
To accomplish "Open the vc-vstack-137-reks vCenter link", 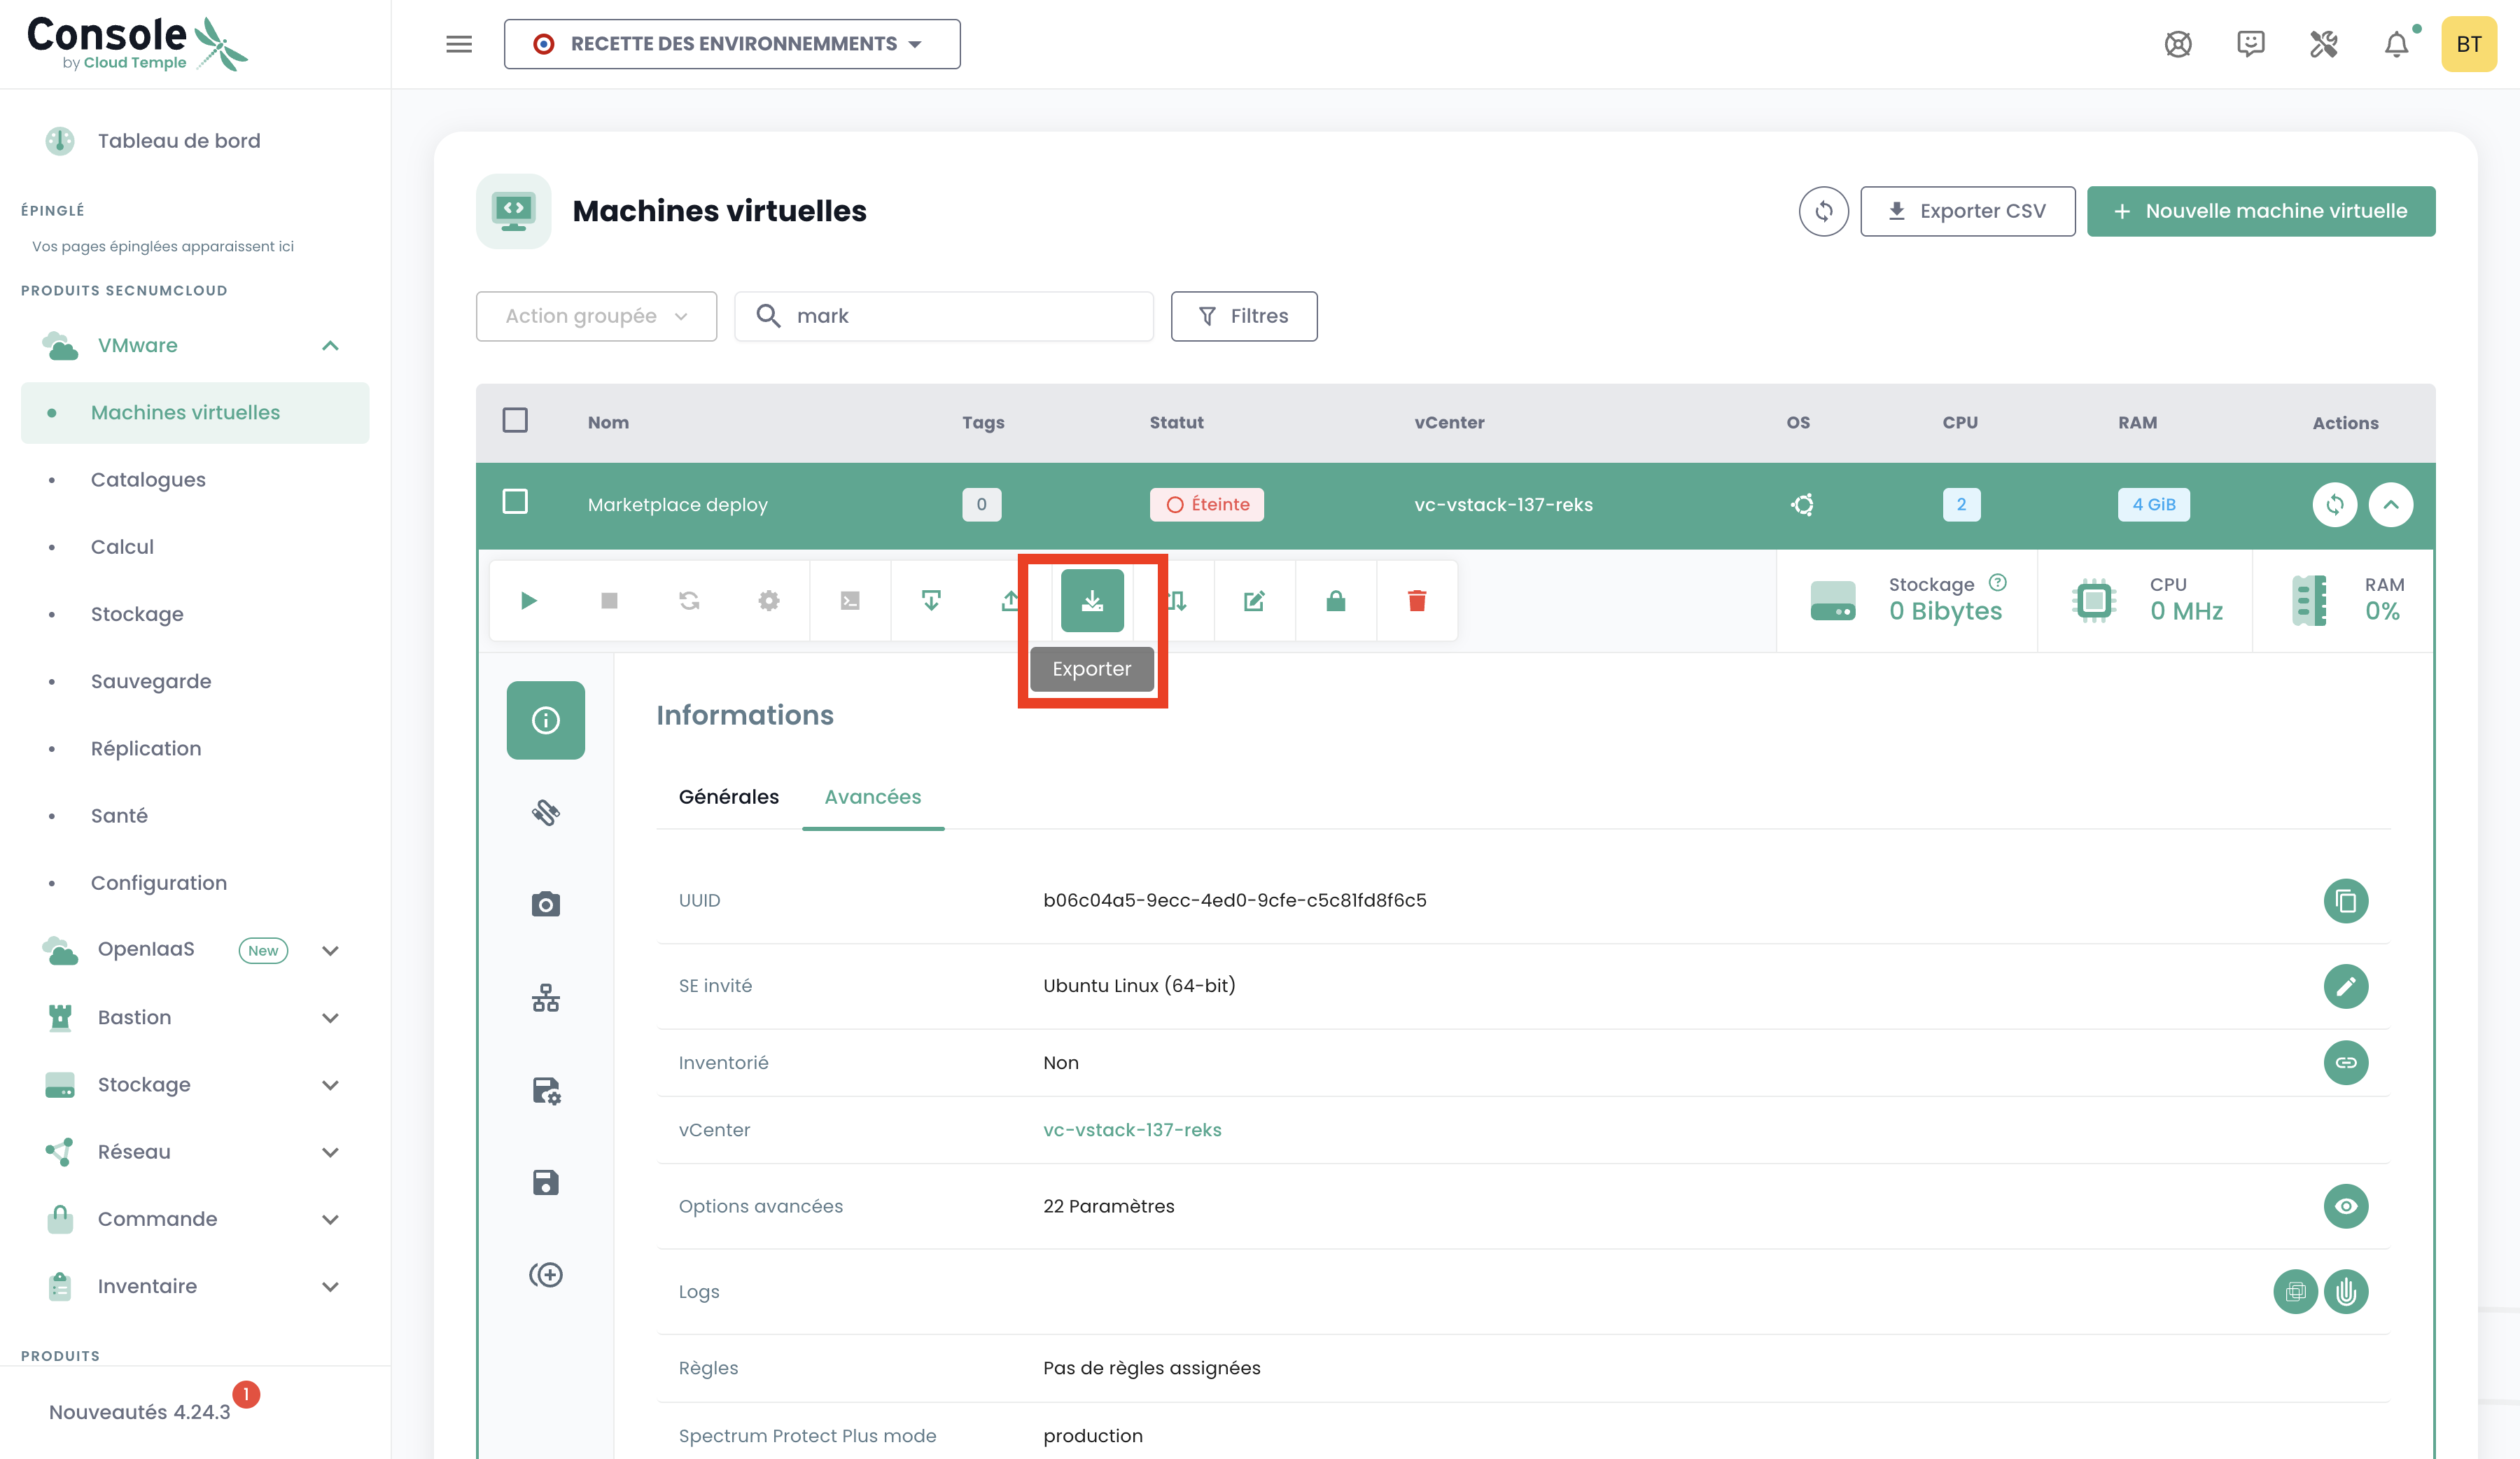I will pos(1132,1130).
